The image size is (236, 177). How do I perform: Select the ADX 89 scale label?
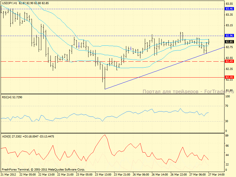coord(227,136)
